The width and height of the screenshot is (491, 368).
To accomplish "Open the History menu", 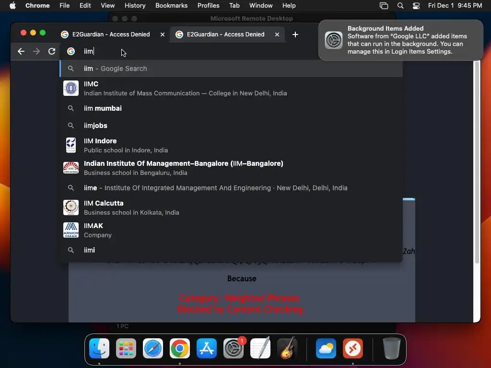I will pos(135,5).
